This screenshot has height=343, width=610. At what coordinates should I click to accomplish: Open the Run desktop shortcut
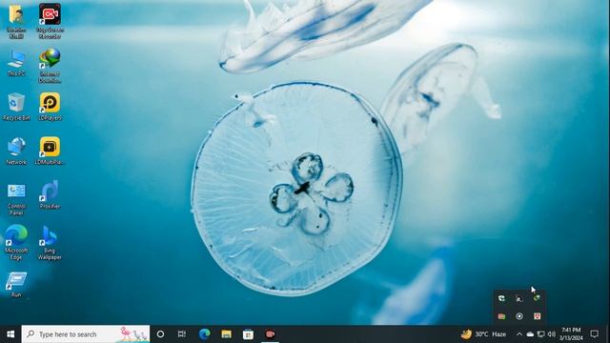16,285
